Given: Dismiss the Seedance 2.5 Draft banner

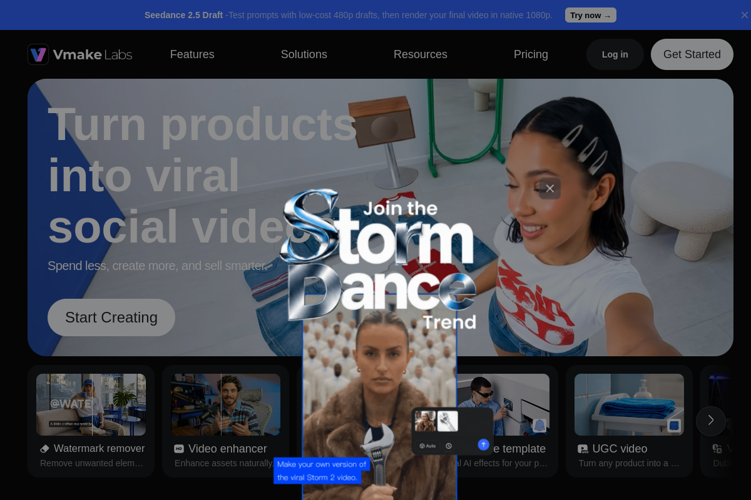Looking at the screenshot, I should (x=744, y=15).
